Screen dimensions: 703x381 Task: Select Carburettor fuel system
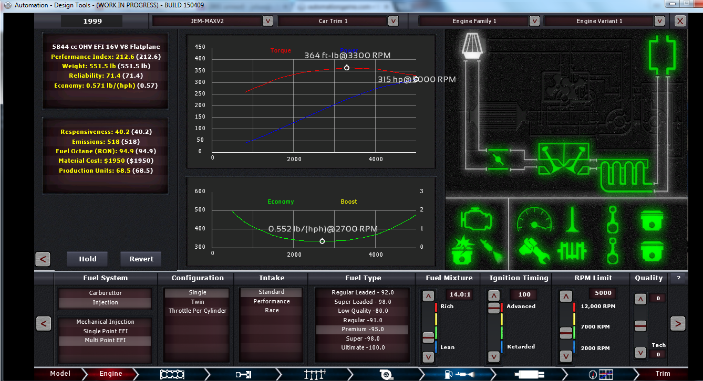[105, 293]
